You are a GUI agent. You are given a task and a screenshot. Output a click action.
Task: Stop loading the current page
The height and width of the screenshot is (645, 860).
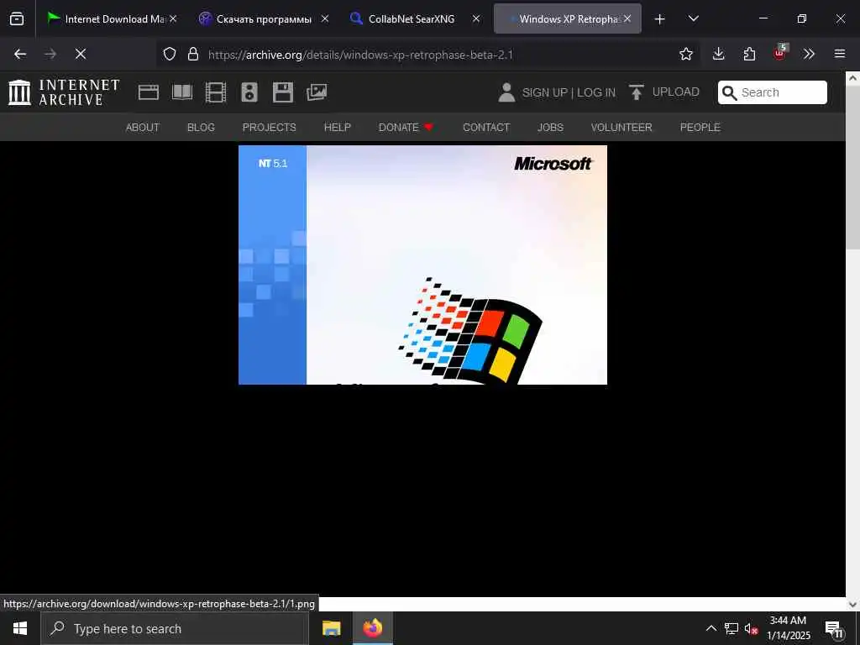(x=81, y=54)
